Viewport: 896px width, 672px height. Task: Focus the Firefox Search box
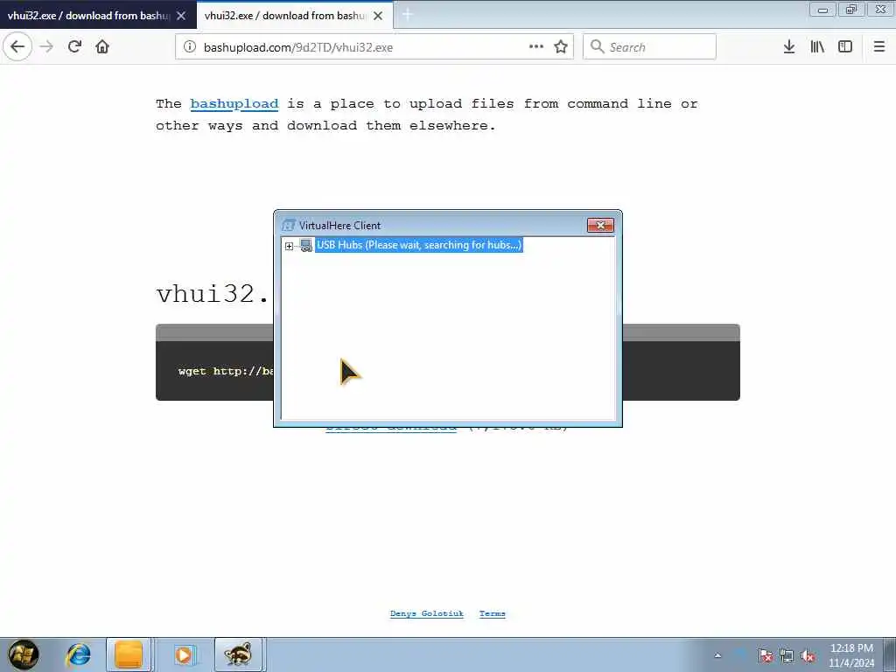pyautogui.click(x=649, y=47)
